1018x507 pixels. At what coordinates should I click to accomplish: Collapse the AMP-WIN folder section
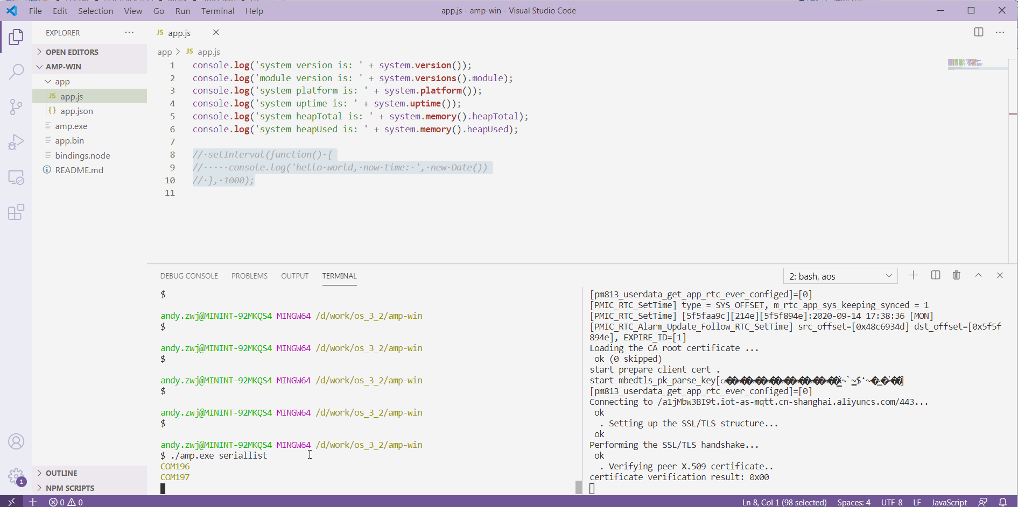[x=89, y=67]
